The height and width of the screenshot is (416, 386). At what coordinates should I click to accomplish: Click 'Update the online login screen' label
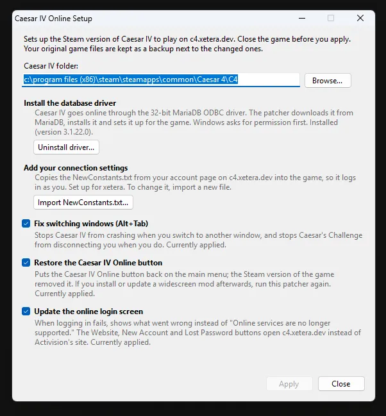[x=88, y=312]
